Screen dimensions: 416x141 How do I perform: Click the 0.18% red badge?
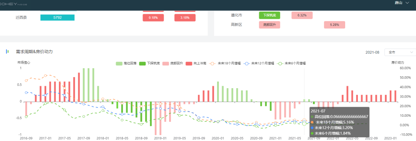153,17
